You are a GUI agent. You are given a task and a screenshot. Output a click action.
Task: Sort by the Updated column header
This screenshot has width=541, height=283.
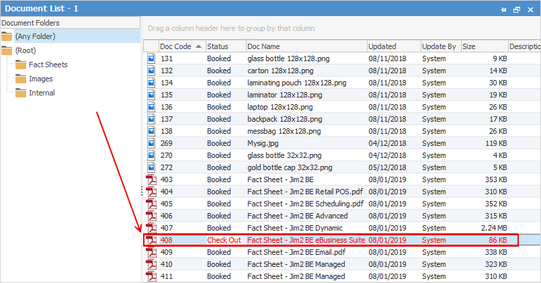click(394, 46)
